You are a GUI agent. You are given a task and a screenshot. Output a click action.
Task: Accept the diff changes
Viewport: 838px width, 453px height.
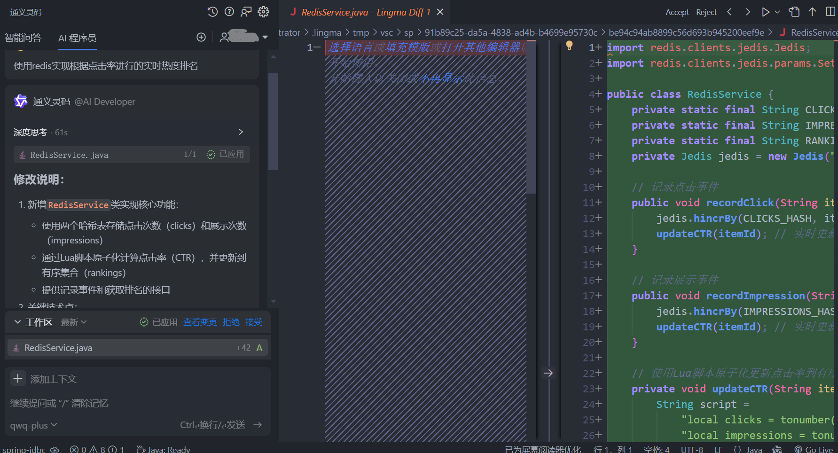pyautogui.click(x=677, y=12)
